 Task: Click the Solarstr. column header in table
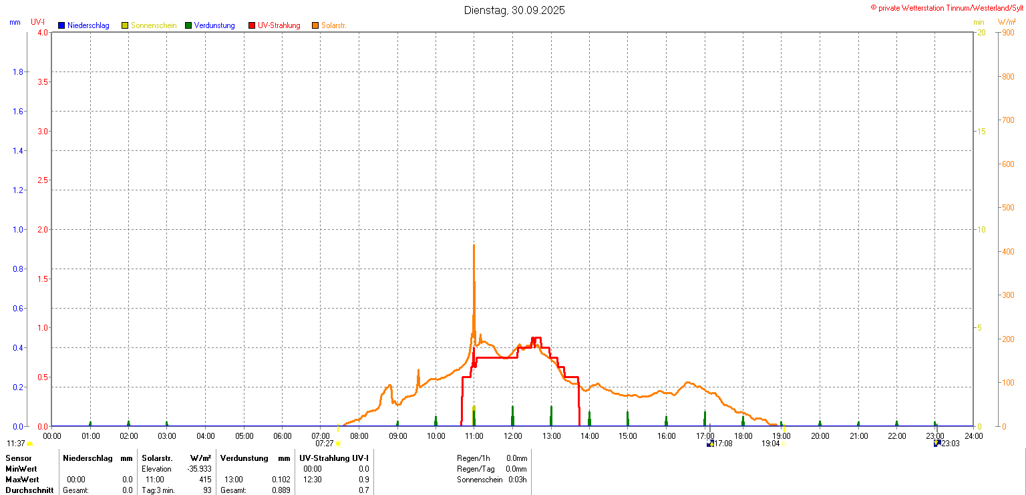(x=157, y=458)
